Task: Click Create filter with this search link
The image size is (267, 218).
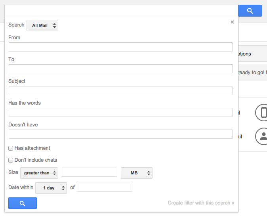Action: [x=201, y=203]
